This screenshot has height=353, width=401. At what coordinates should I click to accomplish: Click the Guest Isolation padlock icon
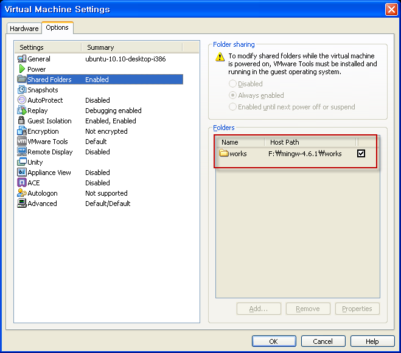21,120
